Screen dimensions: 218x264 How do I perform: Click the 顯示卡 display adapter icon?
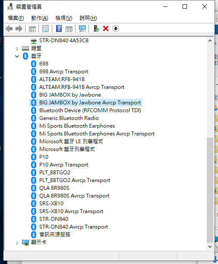[25, 242]
